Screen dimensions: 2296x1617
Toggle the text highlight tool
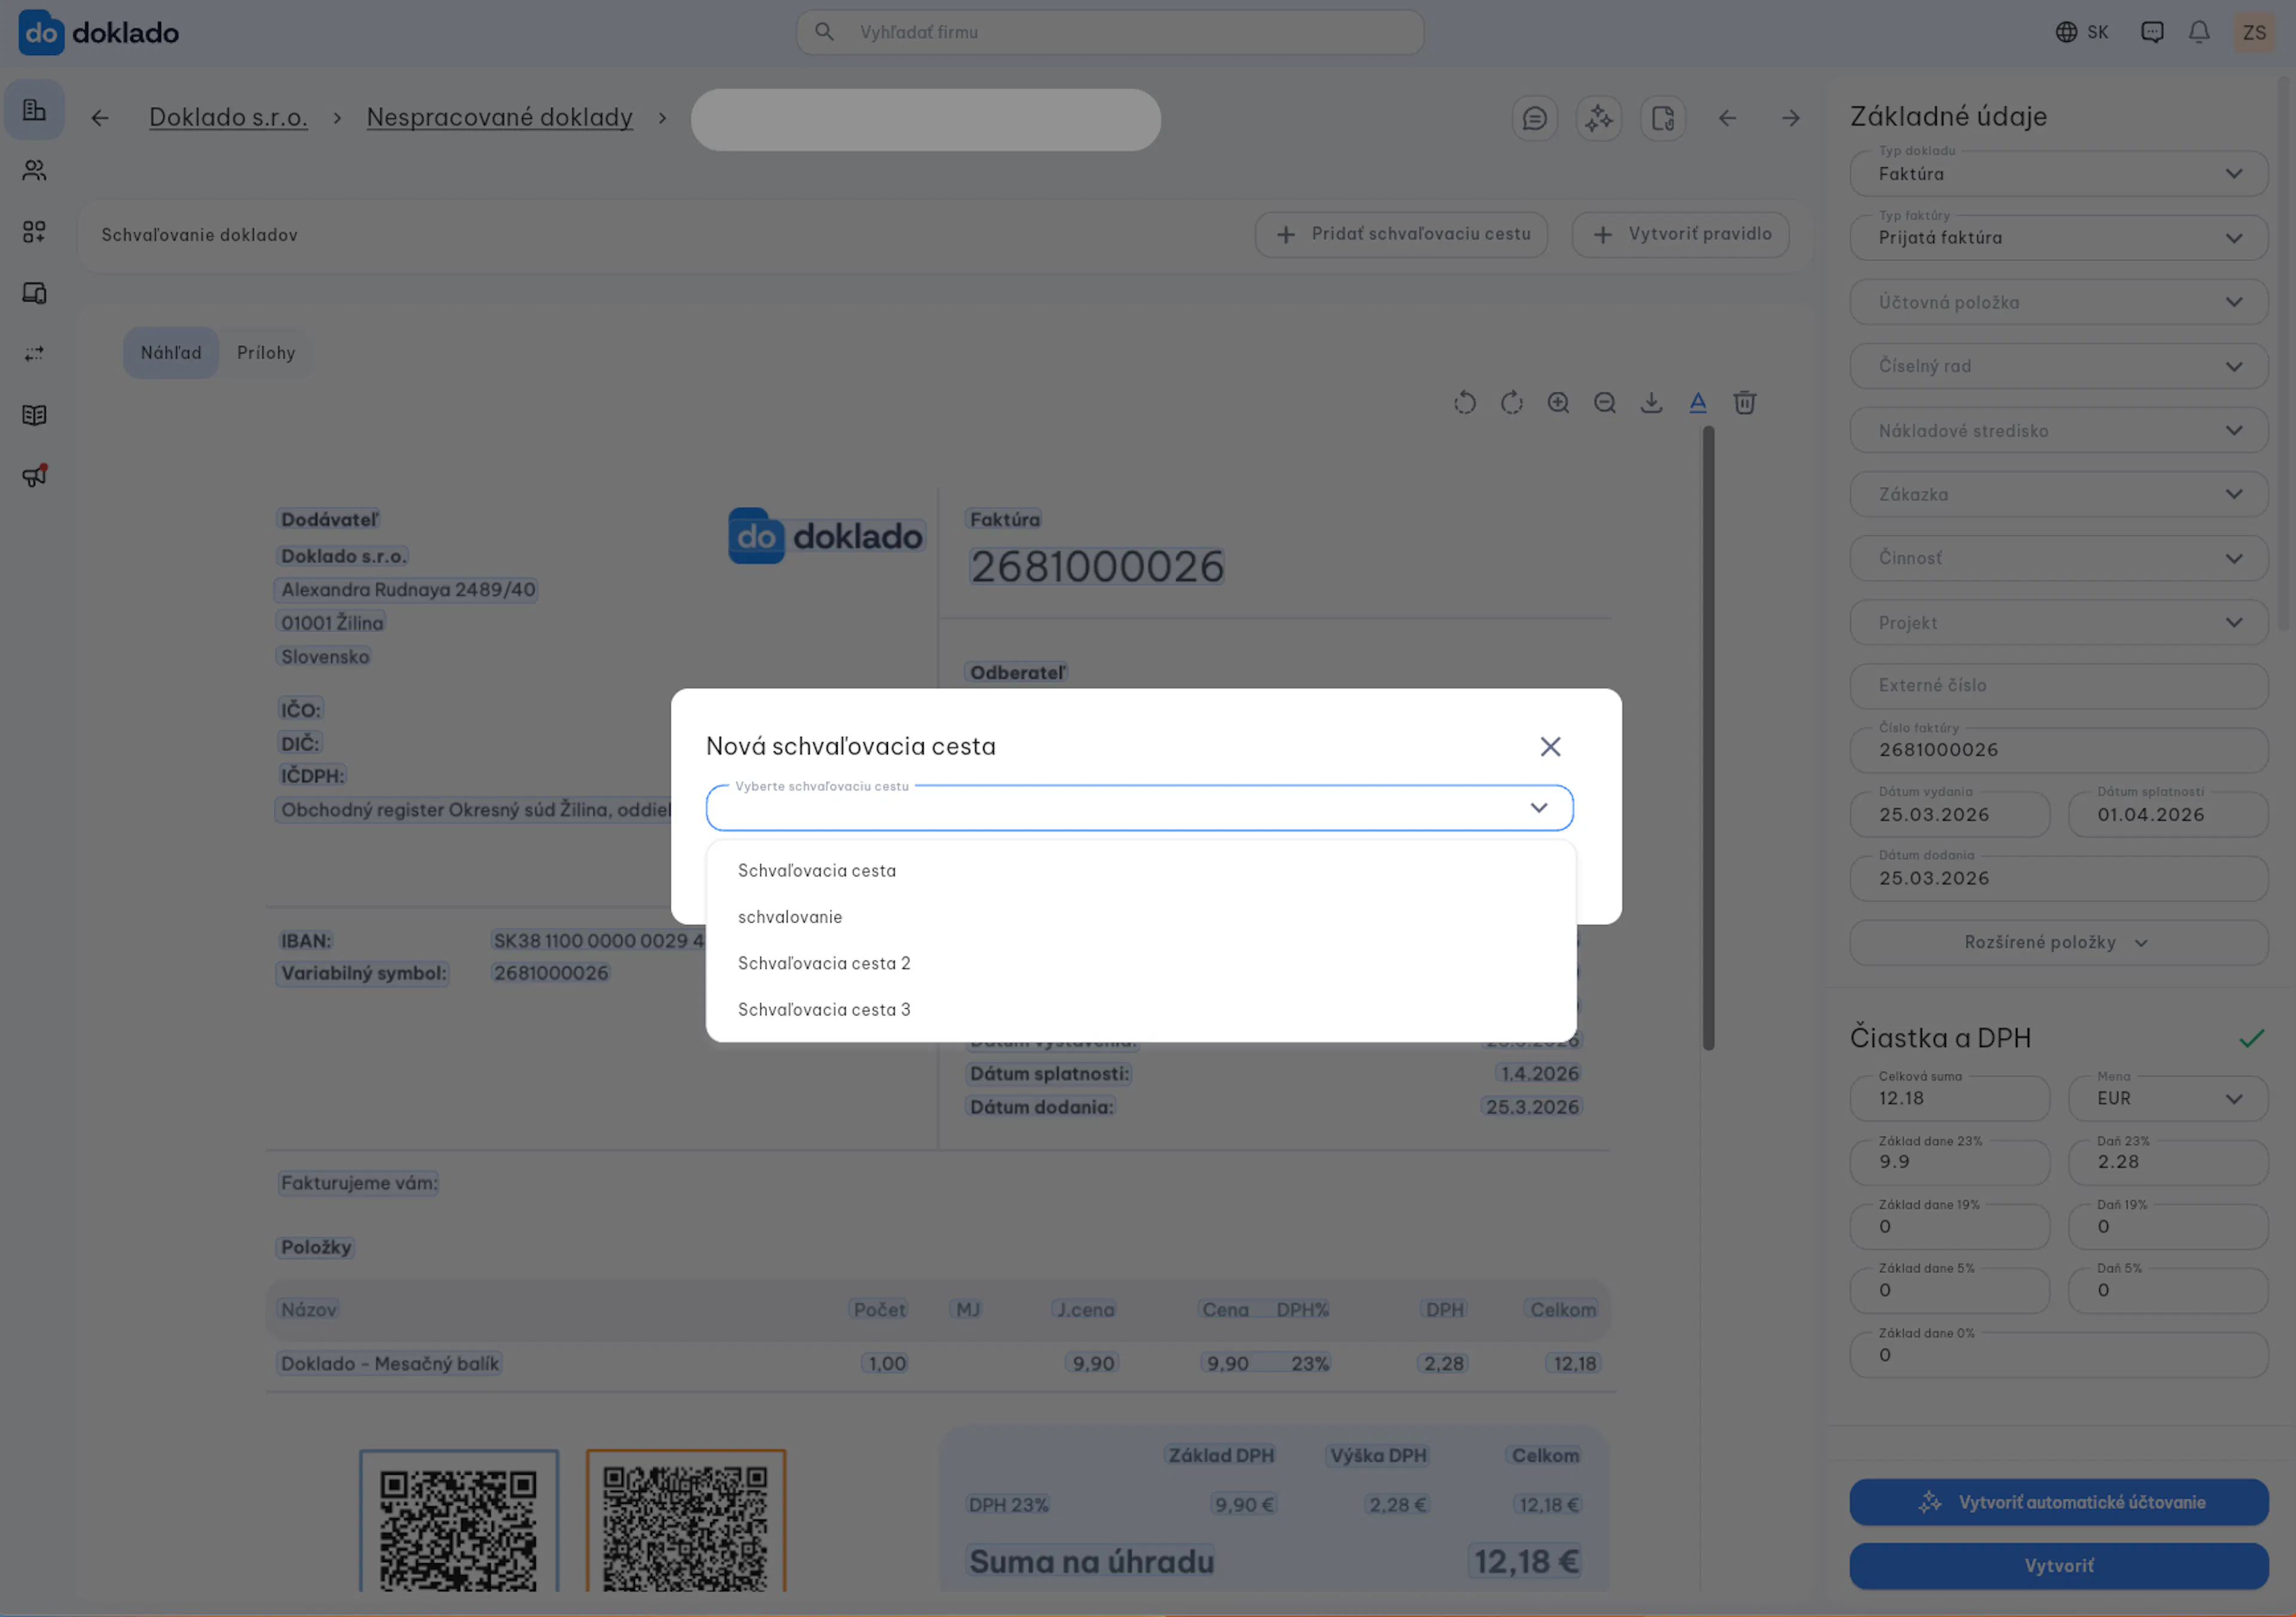coord(1697,403)
